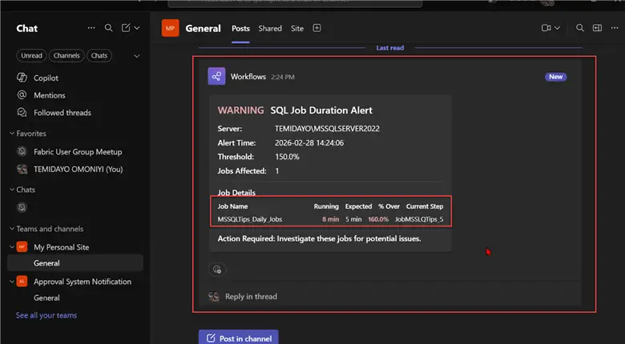
Task: Click See all your teams link
Action: 46,315
